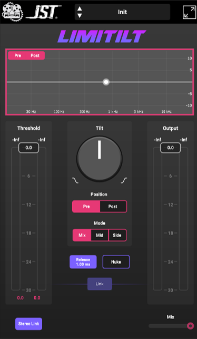This screenshot has width=197, height=339.
Task: Click the high-tilt curve icon right of knob
Action: coord(124,180)
